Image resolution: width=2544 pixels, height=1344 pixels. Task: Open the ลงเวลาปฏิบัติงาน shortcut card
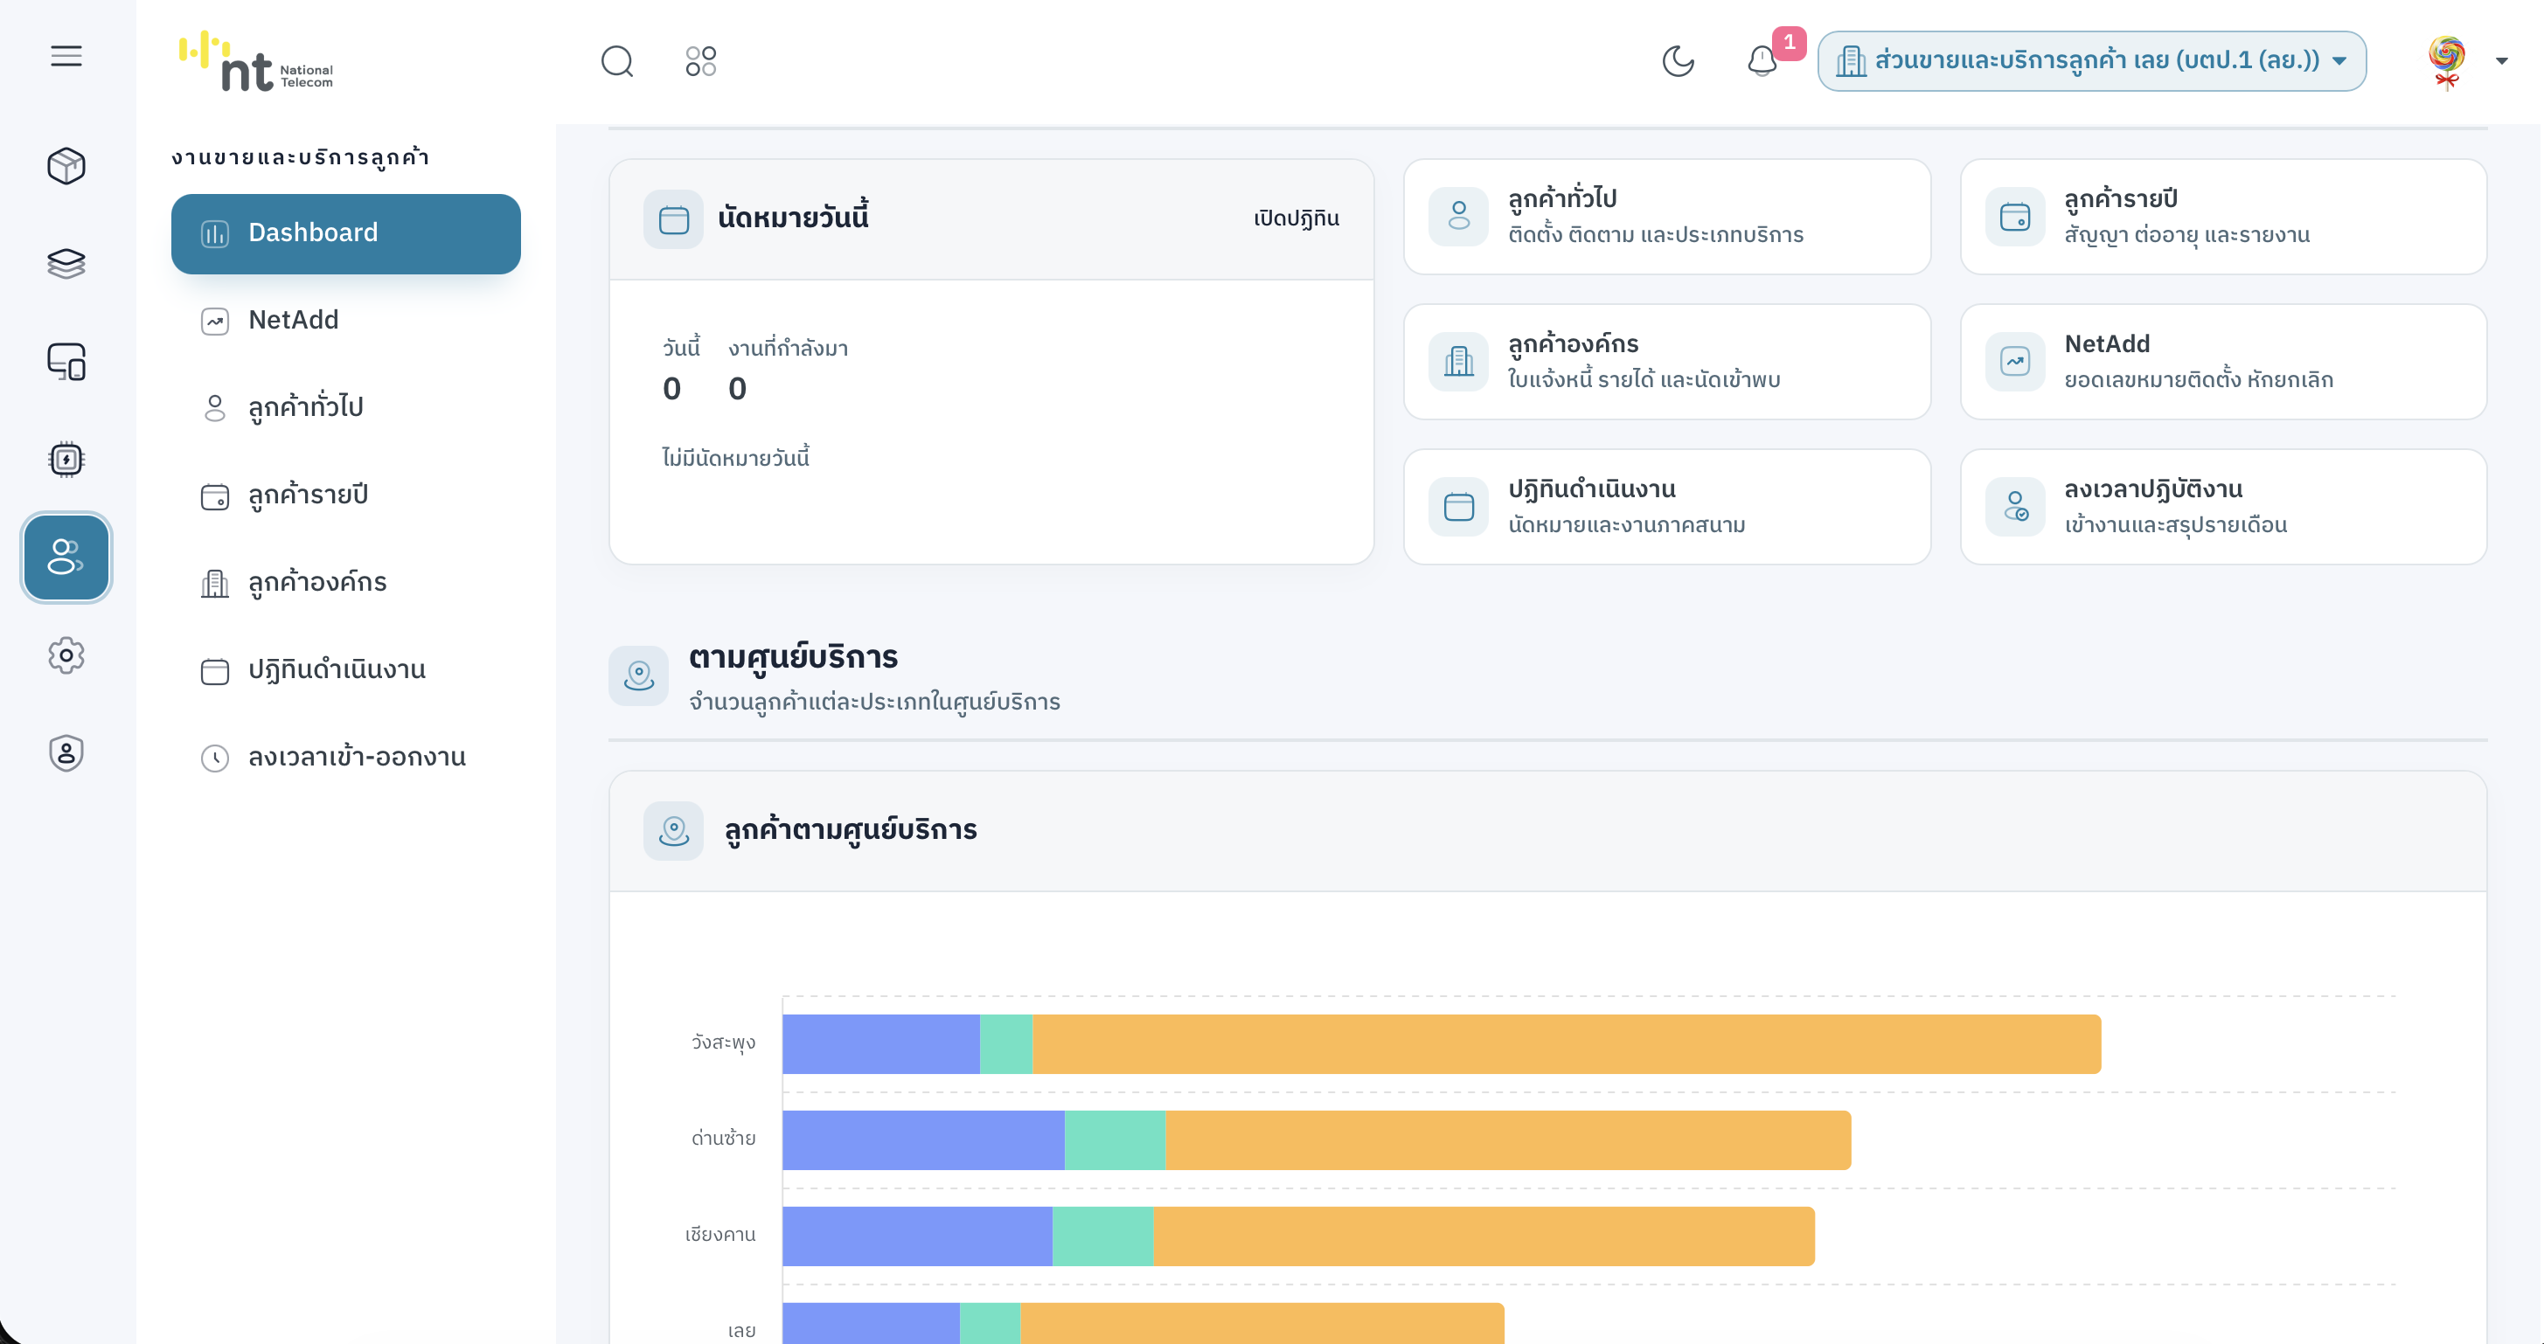tap(2223, 507)
